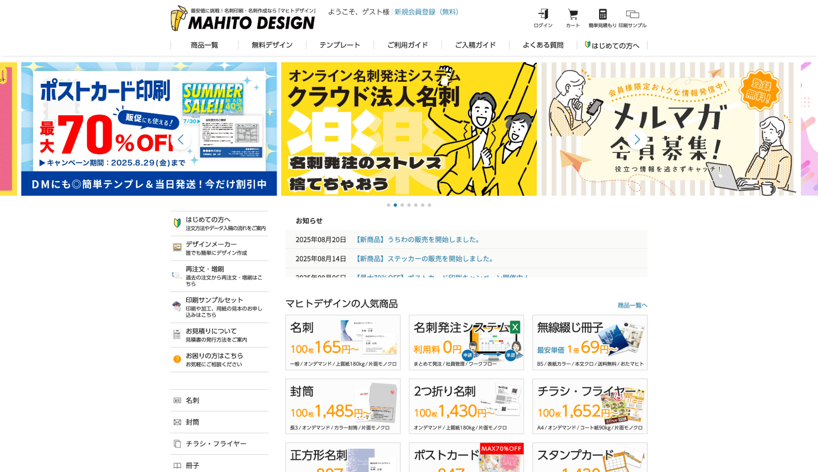Click the Mahito Design logo
Viewport: 818px width, 472px height.
(x=243, y=19)
